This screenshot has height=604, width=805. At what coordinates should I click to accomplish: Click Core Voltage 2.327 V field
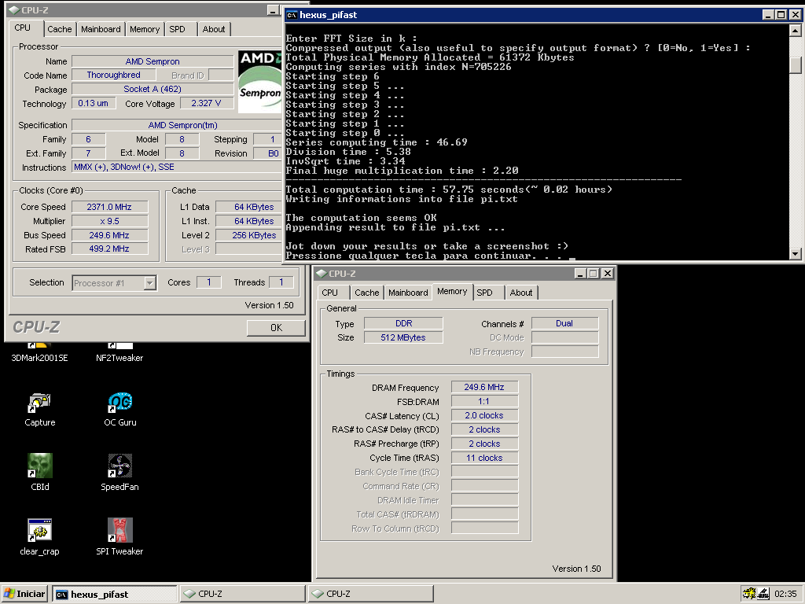tap(207, 103)
